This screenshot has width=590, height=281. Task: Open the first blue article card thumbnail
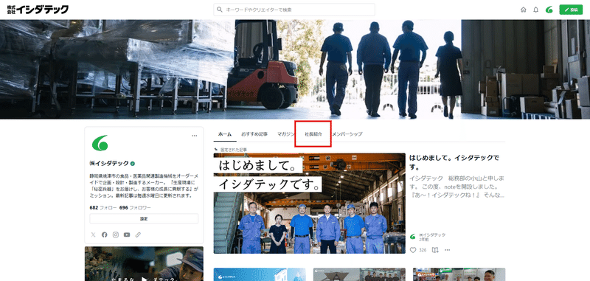pos(260,274)
